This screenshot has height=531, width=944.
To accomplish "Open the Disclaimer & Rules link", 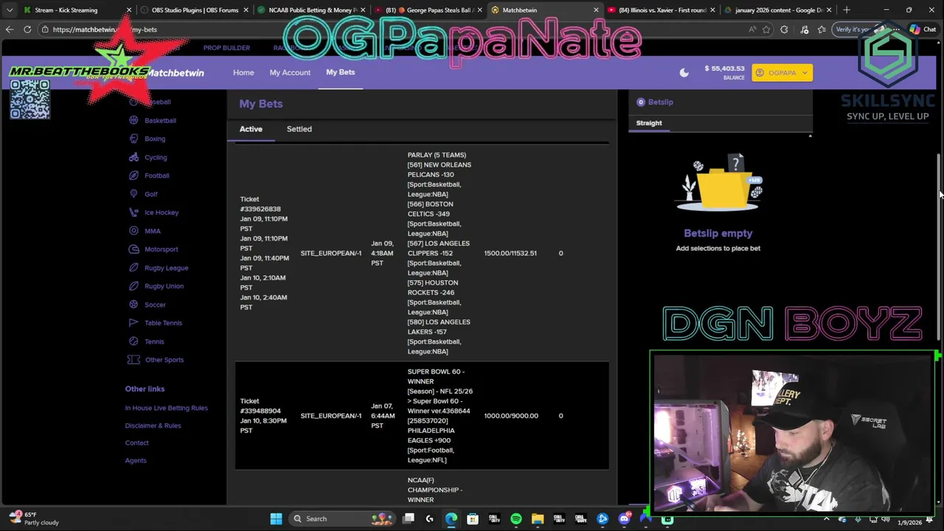I will pyautogui.click(x=153, y=426).
